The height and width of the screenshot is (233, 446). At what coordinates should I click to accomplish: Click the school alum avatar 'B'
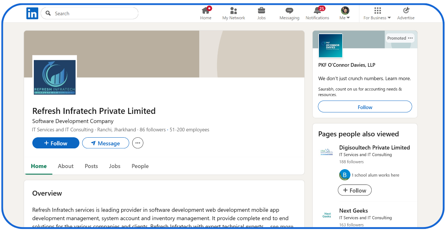pyautogui.click(x=345, y=175)
